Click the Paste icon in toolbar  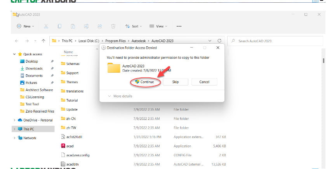tap(73, 26)
